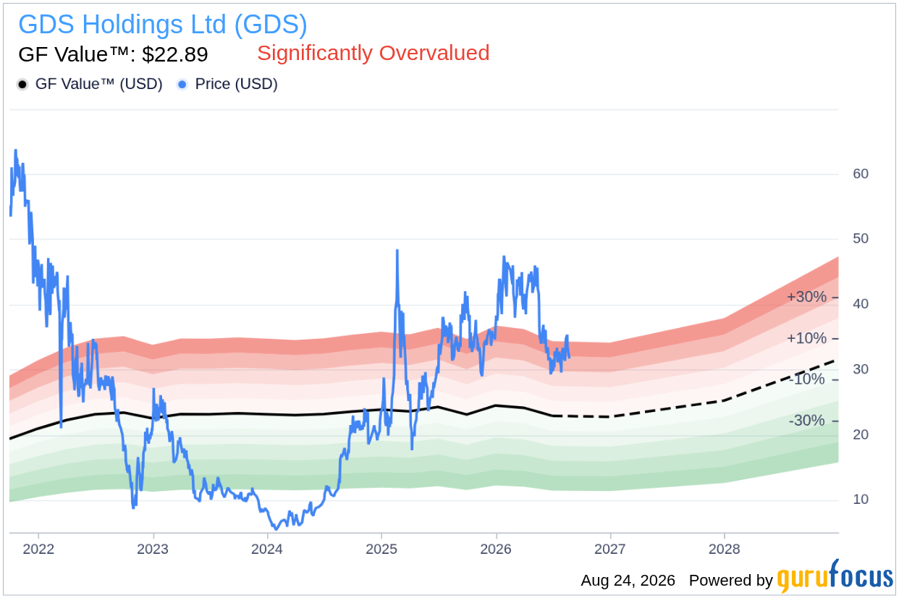Toggle the Price (USD) legend item

point(227,84)
